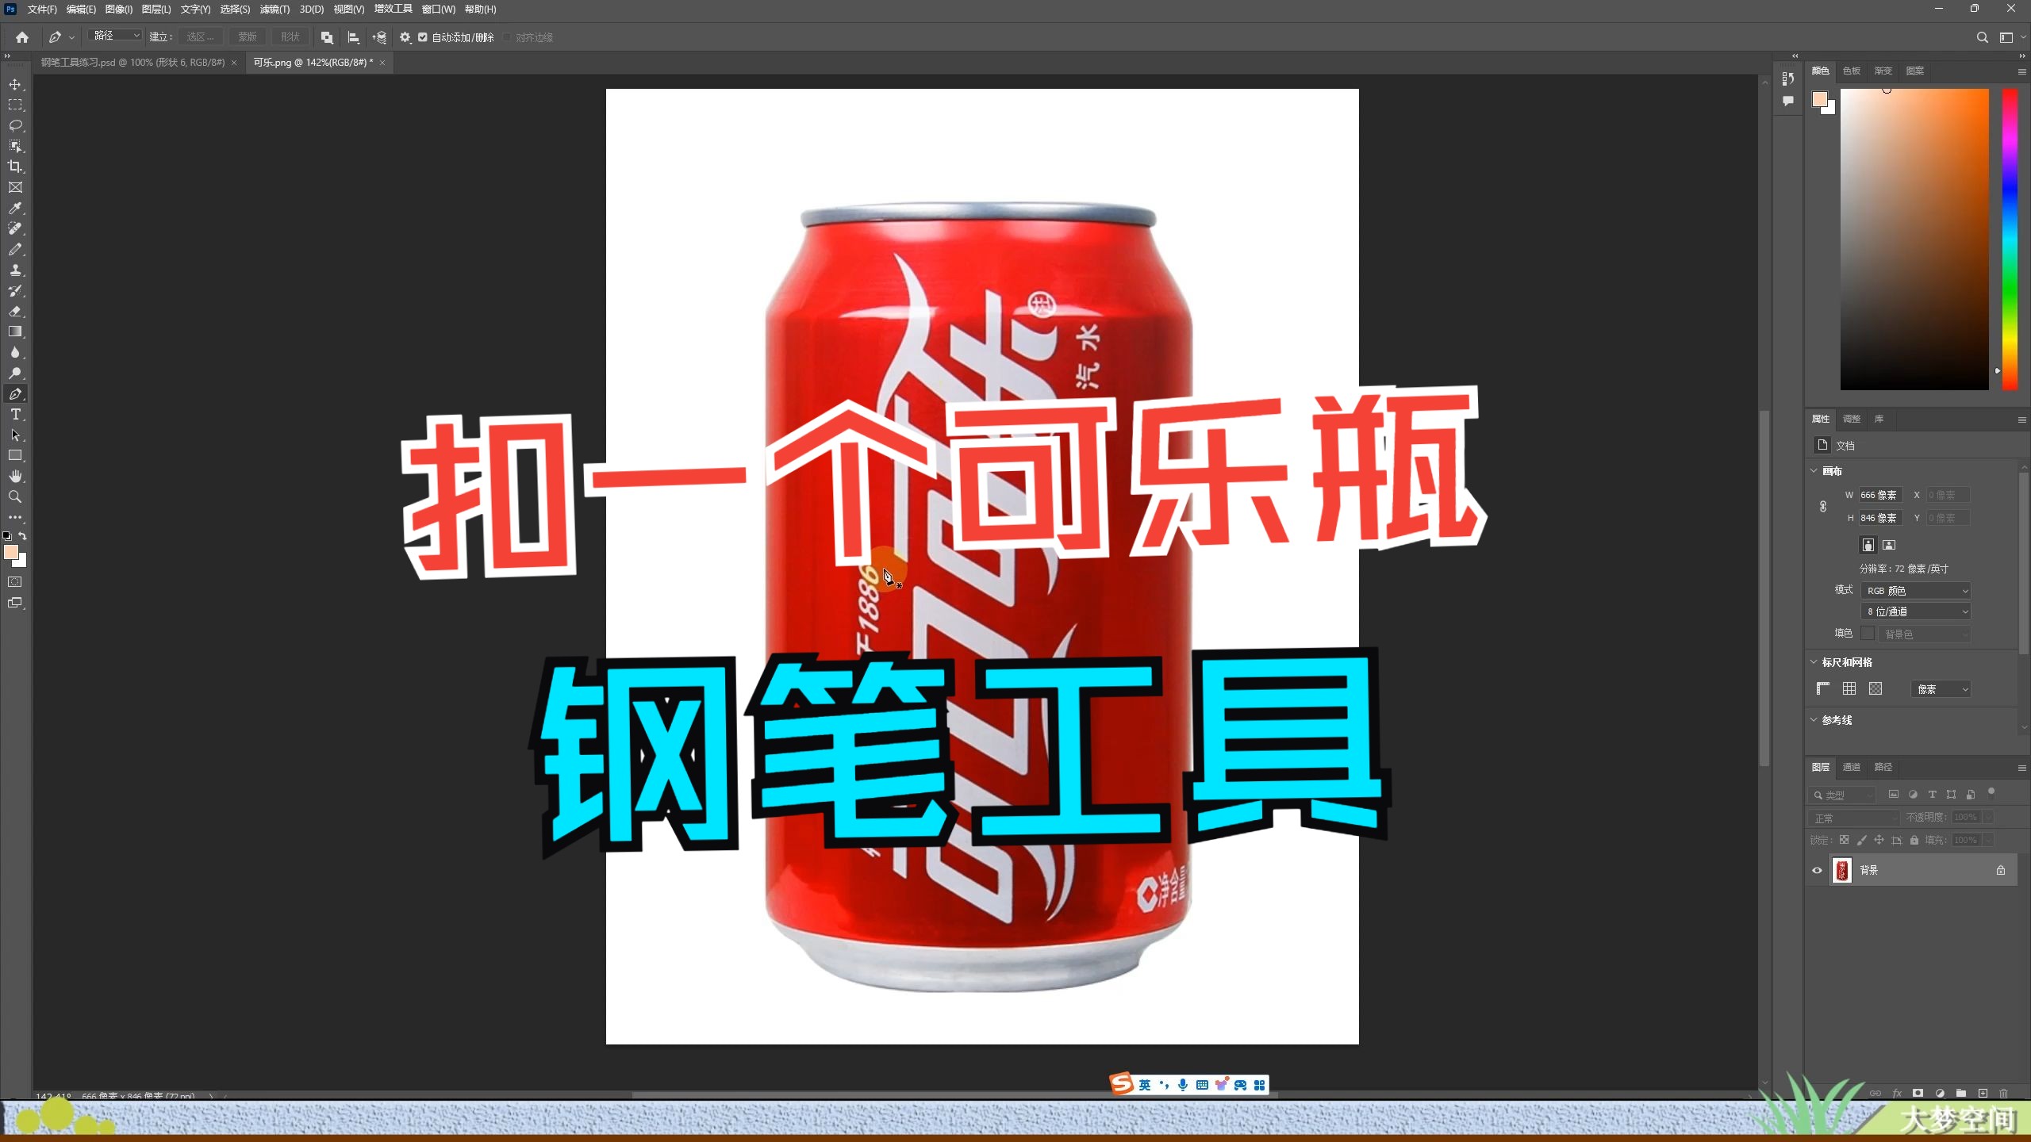Viewport: 2031px width, 1142px height.
Task: Toggle the 对齐边缘 checkbox
Action: pyautogui.click(x=507, y=37)
